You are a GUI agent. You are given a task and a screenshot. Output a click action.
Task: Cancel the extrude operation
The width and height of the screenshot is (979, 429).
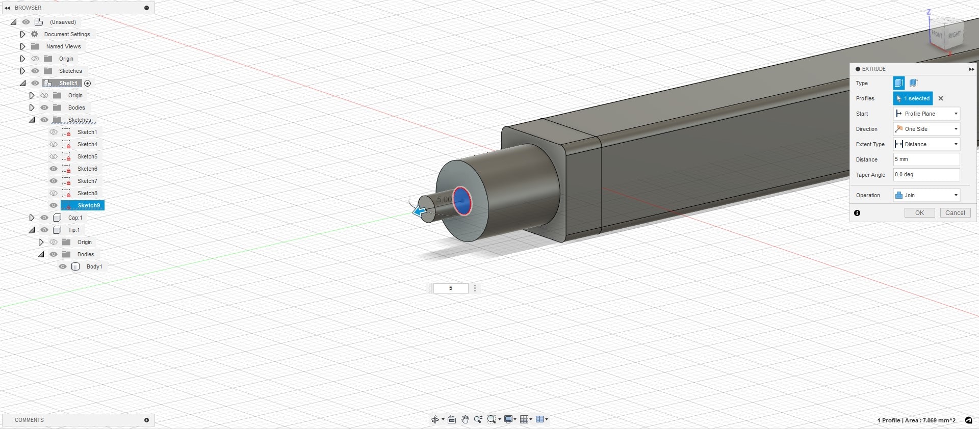point(955,213)
